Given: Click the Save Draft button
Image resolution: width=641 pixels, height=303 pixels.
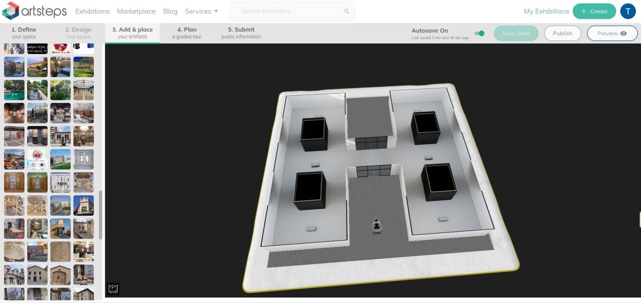Looking at the screenshot, I should pos(516,34).
